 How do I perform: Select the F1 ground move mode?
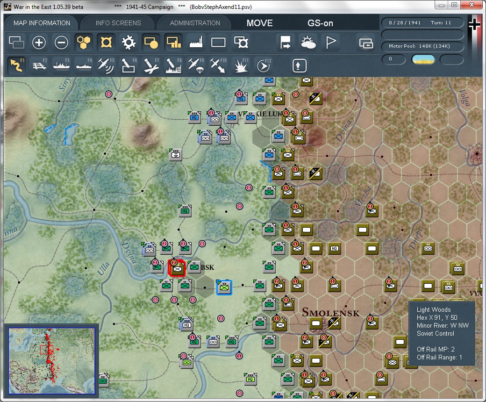(17, 65)
